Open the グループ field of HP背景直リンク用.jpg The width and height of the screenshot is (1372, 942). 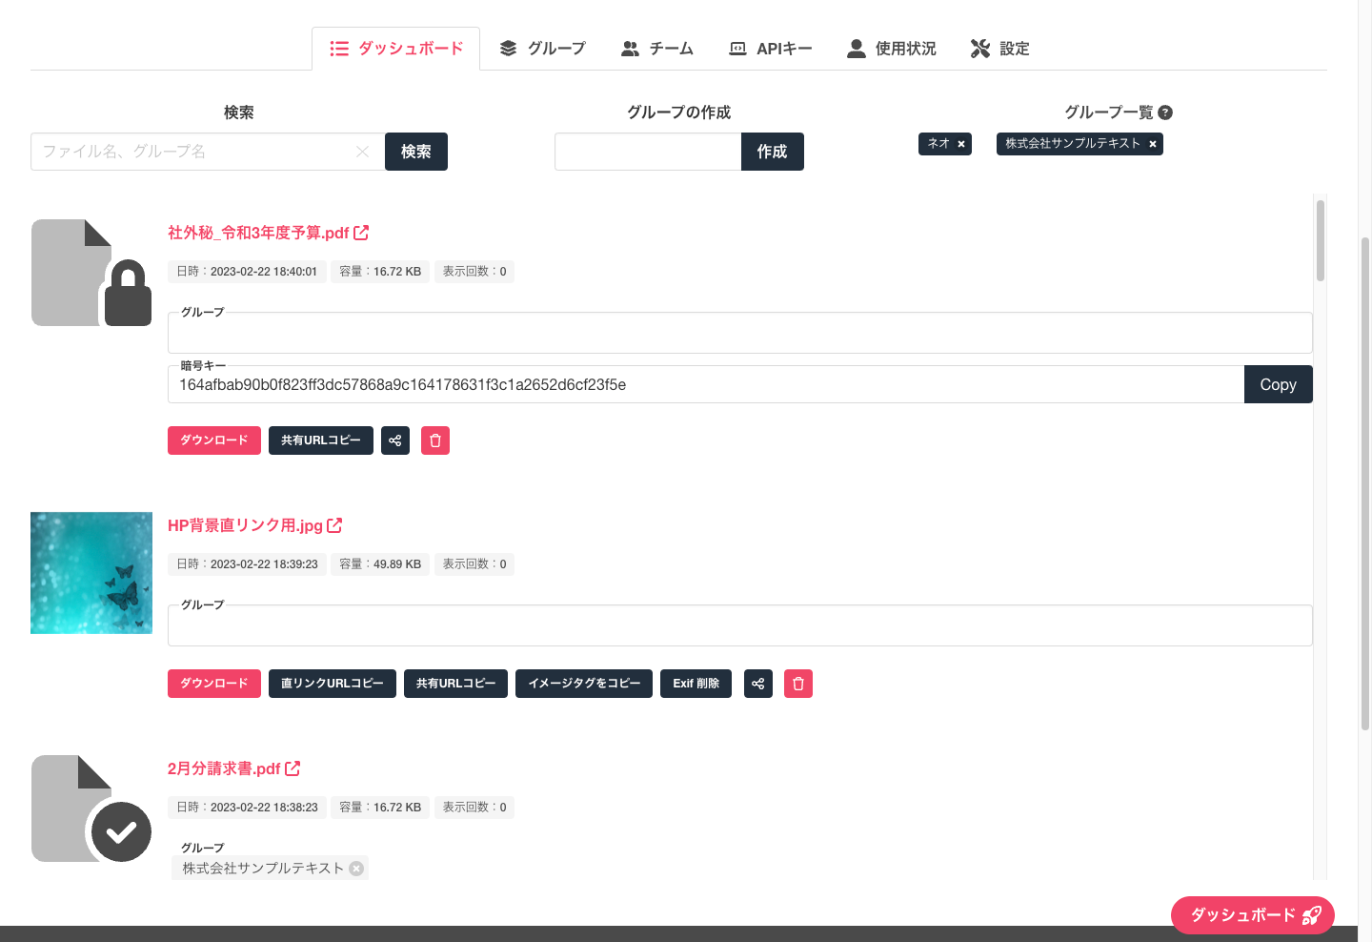(740, 625)
